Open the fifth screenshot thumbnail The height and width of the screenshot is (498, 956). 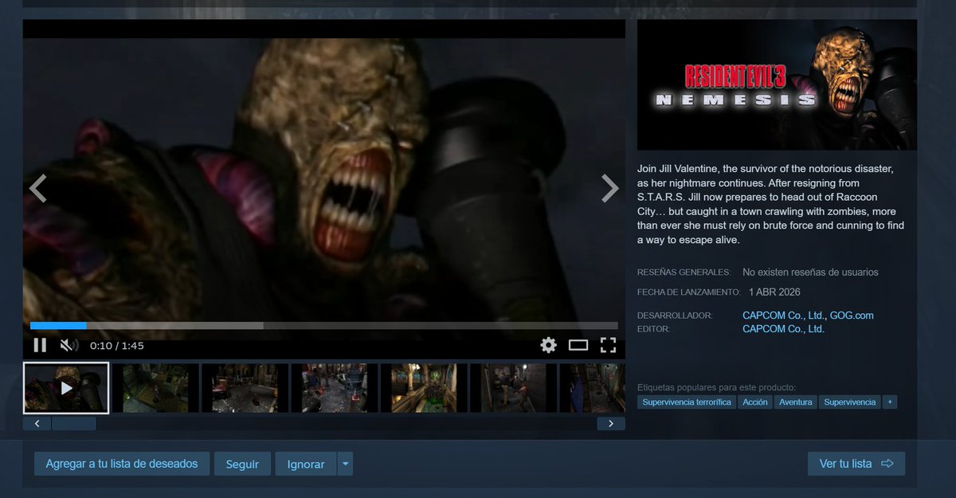423,388
